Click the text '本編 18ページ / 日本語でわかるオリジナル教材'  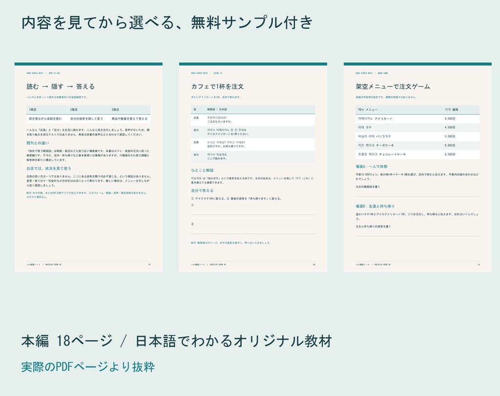177,341
